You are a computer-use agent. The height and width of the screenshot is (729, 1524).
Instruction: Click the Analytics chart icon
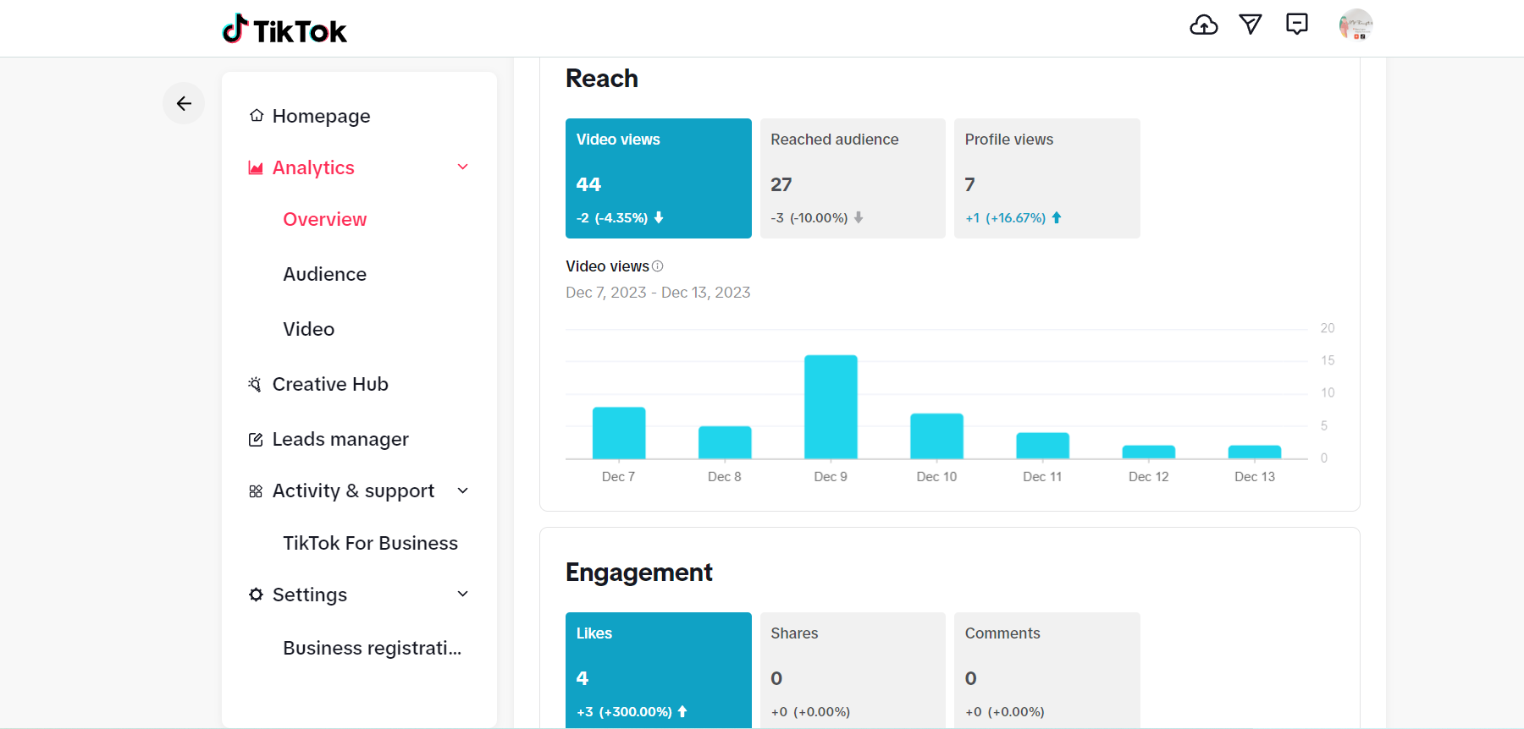[256, 167]
